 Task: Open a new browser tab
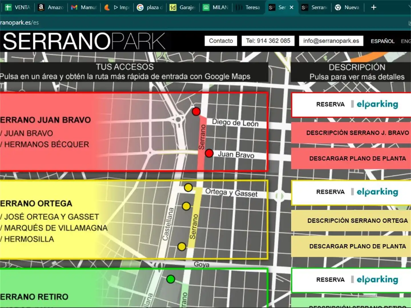[374, 7]
